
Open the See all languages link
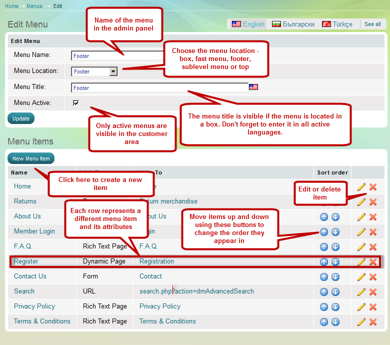point(372,24)
